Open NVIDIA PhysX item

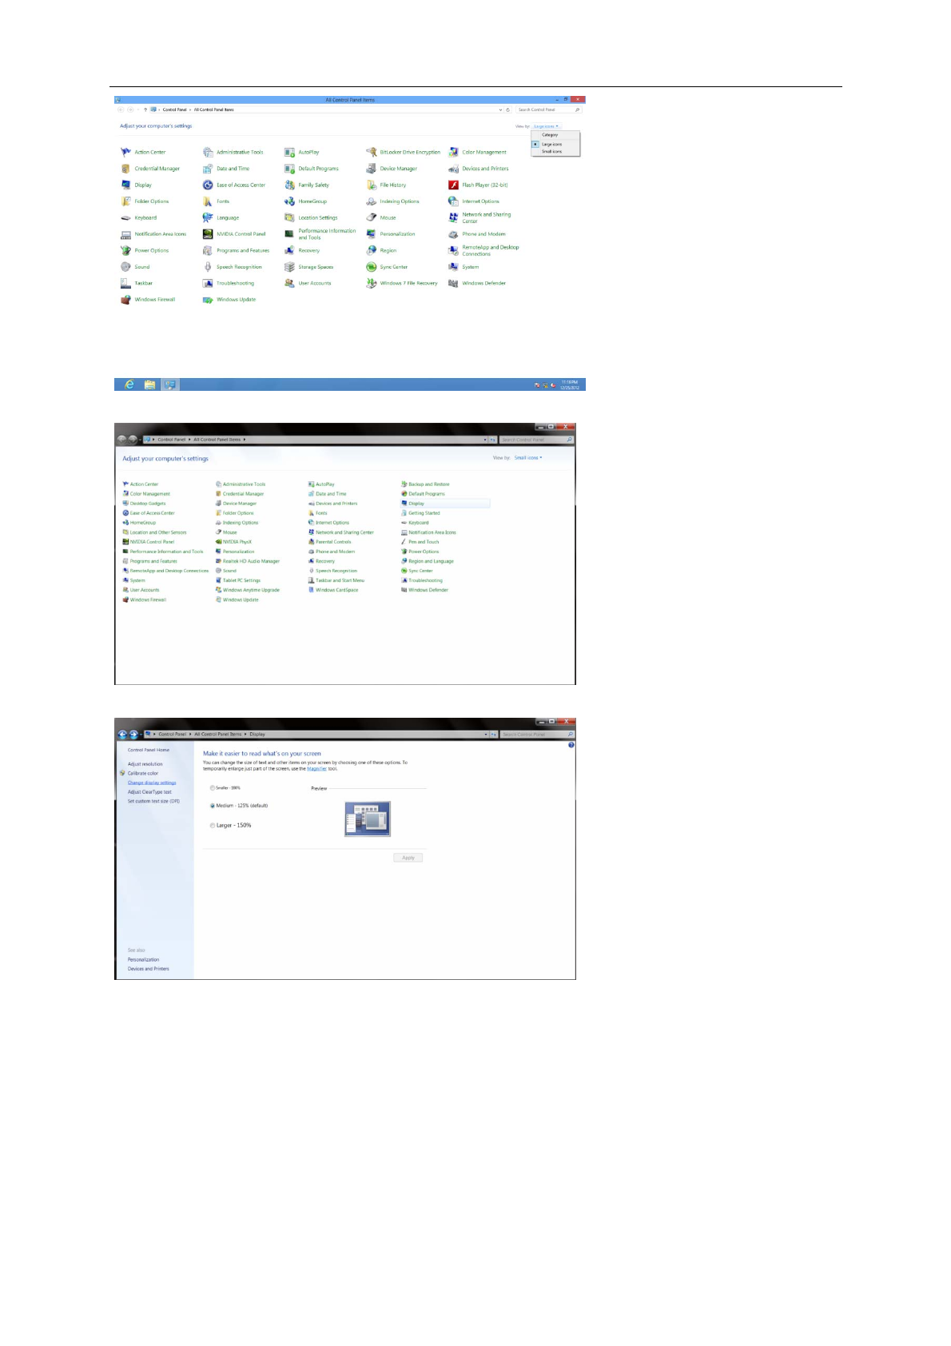click(x=237, y=542)
